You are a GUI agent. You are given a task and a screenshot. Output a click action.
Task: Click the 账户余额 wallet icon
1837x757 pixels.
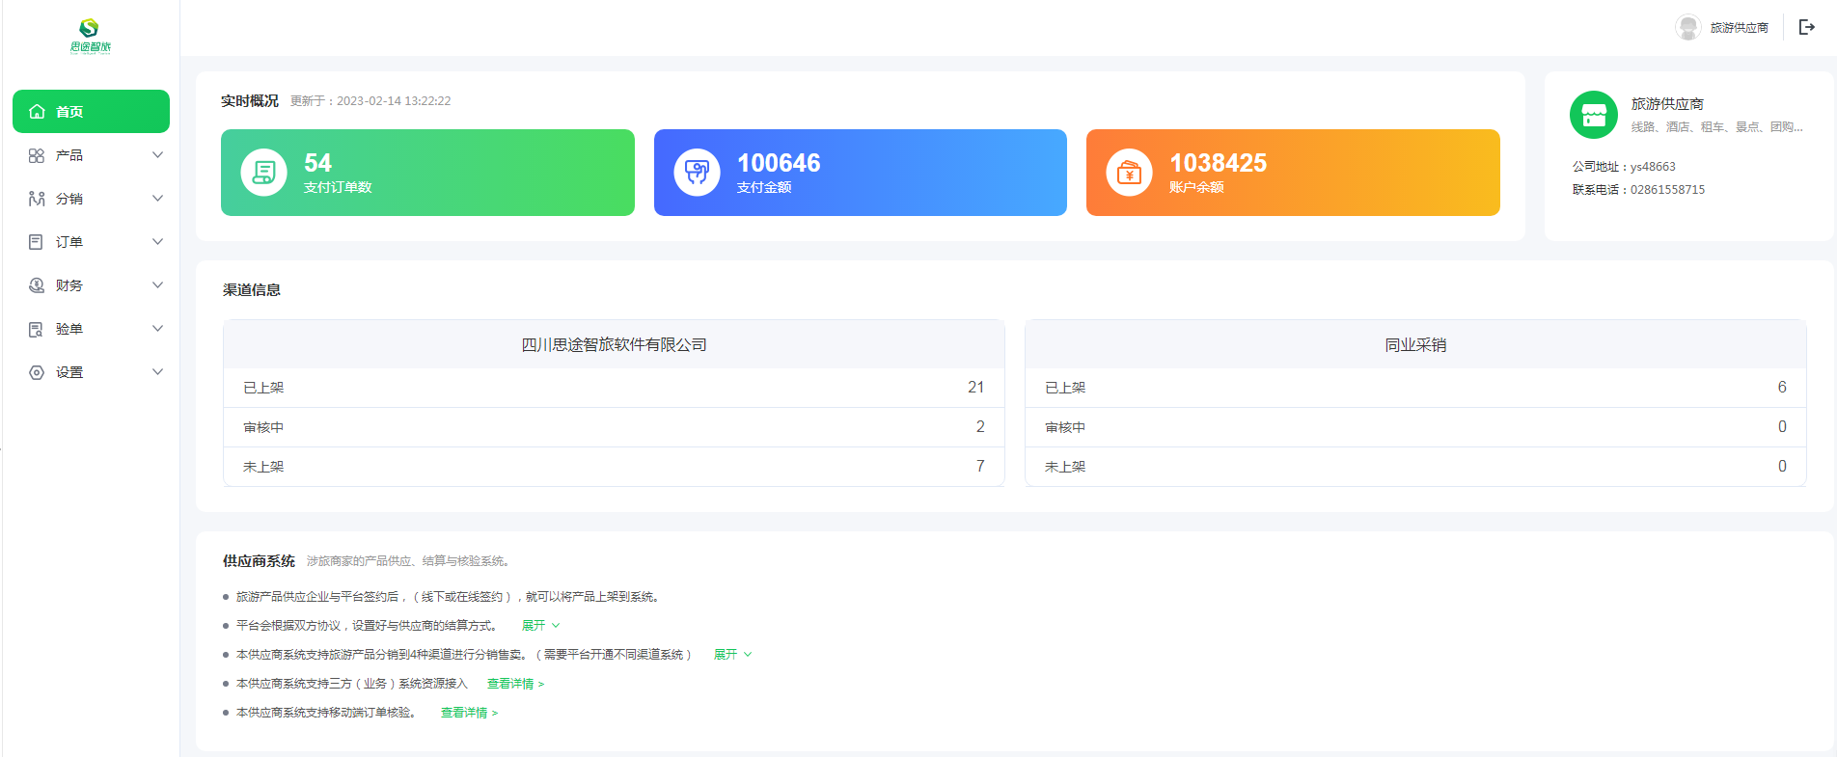(1129, 173)
